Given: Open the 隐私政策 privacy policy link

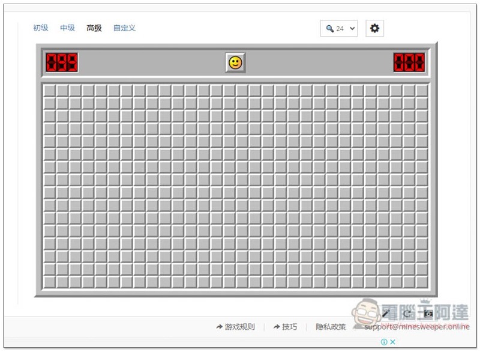Looking at the screenshot, I should 331,327.
